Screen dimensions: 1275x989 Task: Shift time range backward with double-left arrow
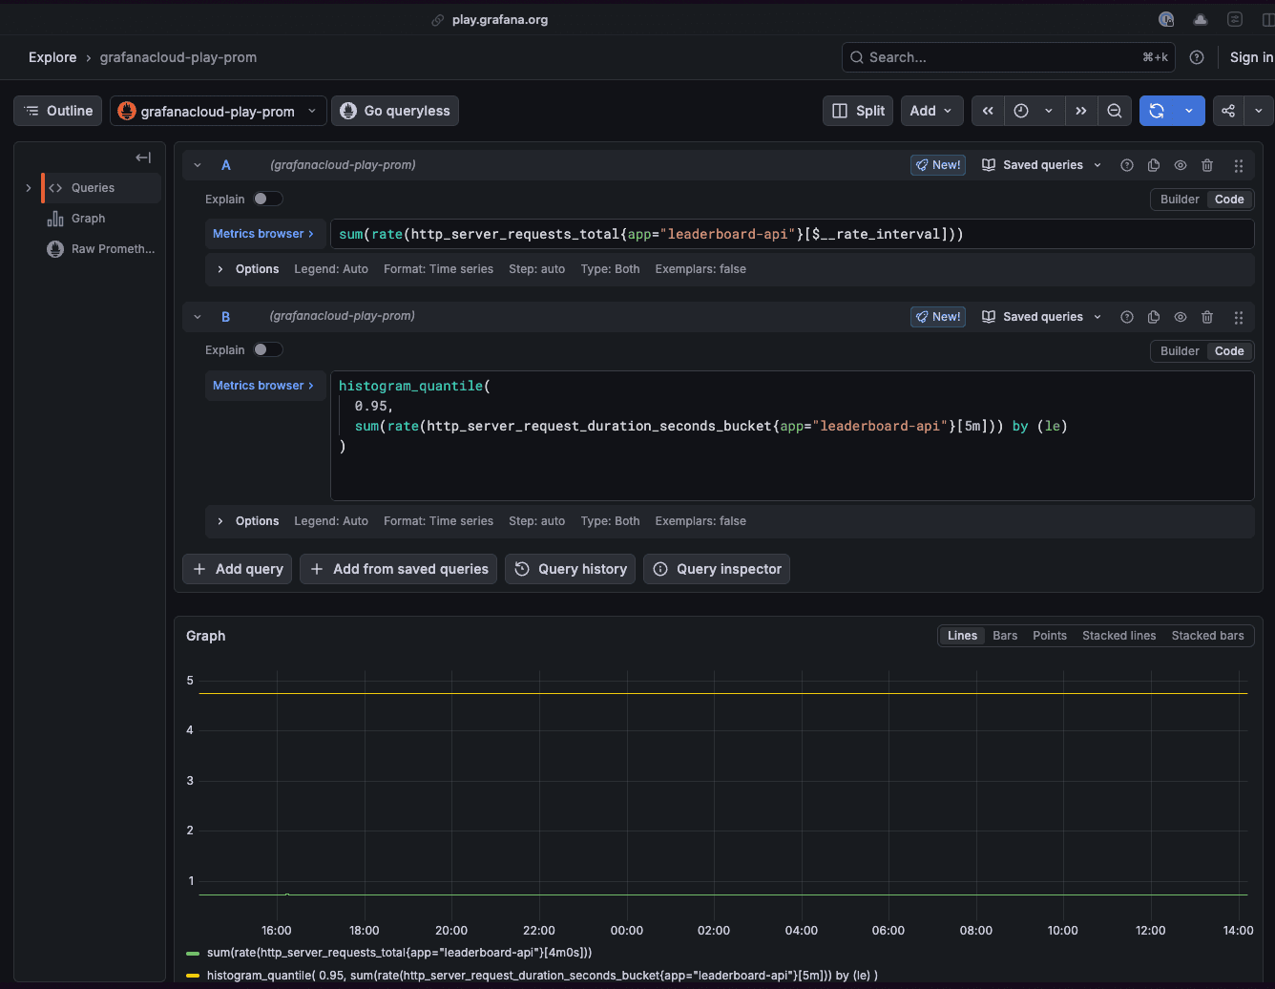988,111
